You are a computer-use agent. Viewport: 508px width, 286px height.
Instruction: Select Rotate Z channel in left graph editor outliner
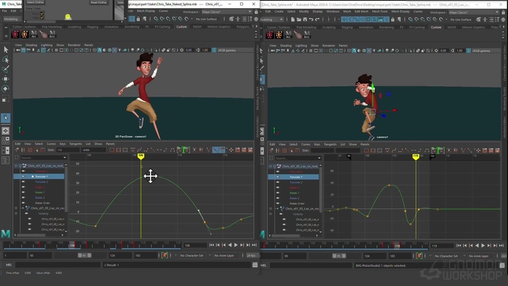tap(40, 198)
